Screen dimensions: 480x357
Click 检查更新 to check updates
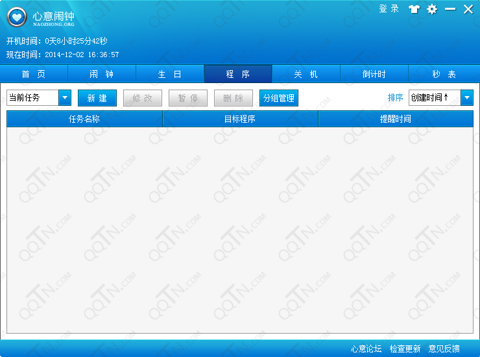coord(405,349)
